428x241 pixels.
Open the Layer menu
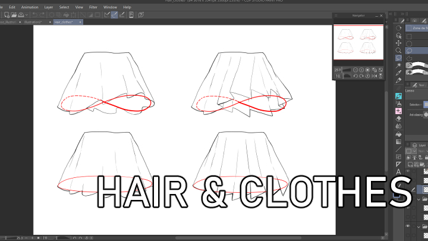point(49,7)
